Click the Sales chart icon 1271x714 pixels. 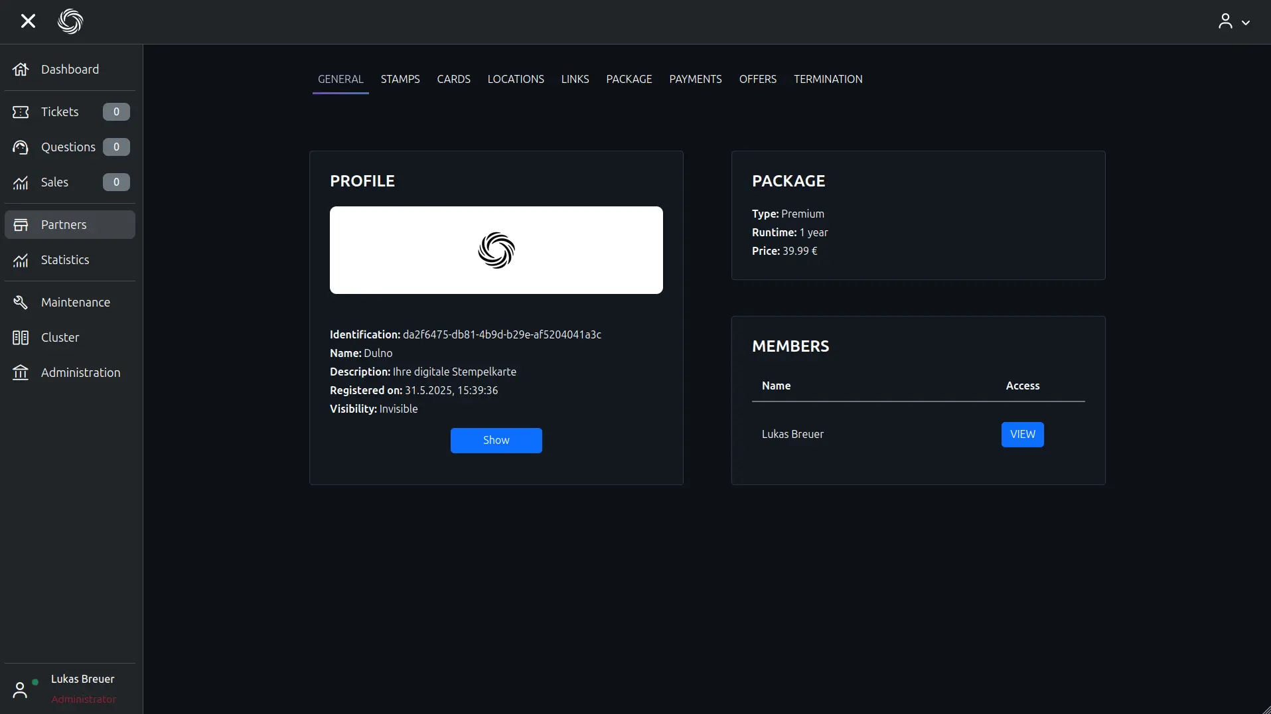[x=21, y=182]
